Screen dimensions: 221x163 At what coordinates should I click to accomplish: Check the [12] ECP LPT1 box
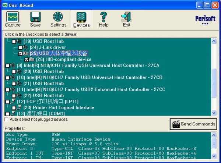7,102
